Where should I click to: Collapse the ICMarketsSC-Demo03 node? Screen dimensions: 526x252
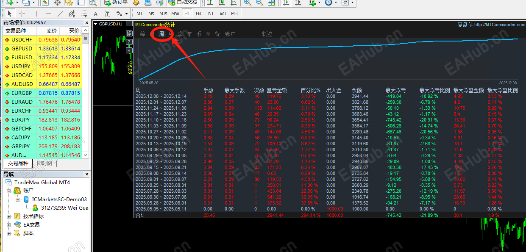[x=17, y=199]
